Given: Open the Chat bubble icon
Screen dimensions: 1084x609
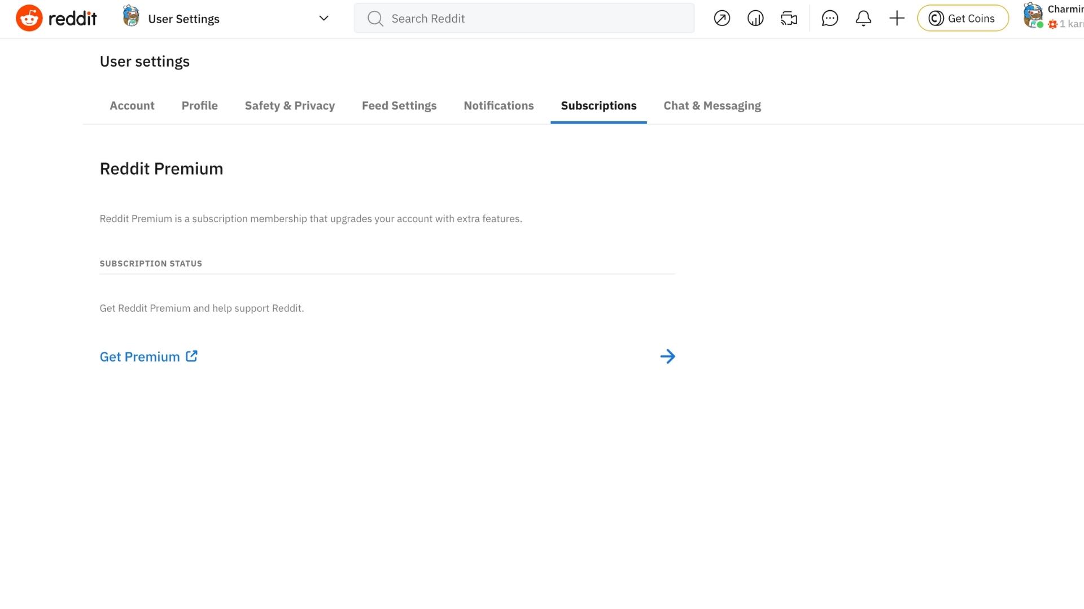Looking at the screenshot, I should point(829,18).
